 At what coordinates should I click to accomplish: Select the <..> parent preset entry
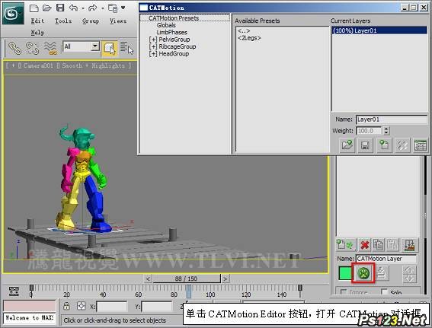(244, 30)
